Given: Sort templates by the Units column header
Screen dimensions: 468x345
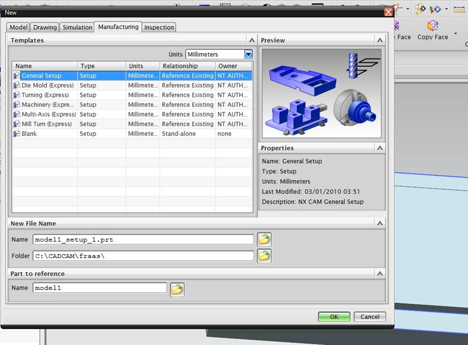Looking at the screenshot, I should (x=143, y=66).
